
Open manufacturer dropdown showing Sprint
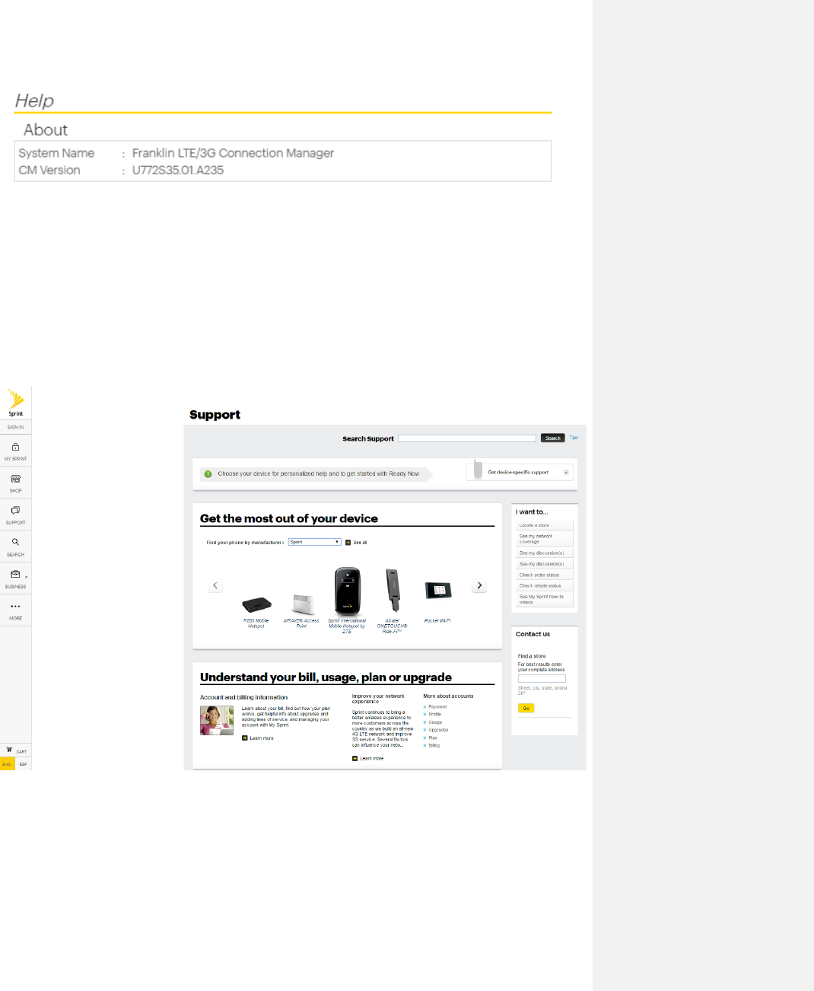315,542
